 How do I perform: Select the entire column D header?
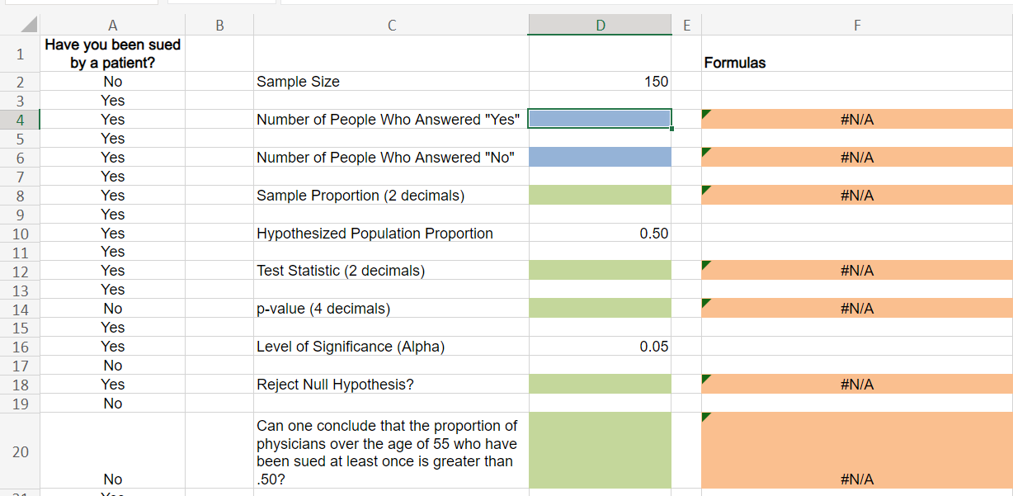click(x=600, y=25)
